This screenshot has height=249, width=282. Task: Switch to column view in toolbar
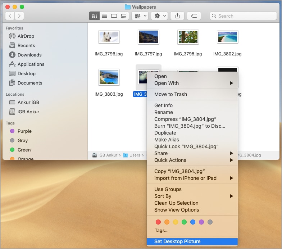(x=114, y=16)
